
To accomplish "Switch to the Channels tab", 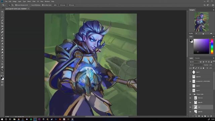I will pyautogui.click(x=197, y=58).
